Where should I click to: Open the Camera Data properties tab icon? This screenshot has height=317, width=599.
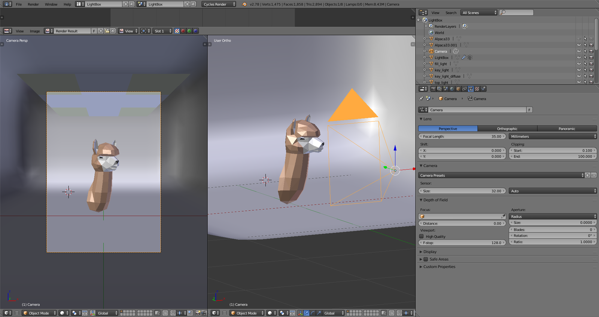[471, 89]
